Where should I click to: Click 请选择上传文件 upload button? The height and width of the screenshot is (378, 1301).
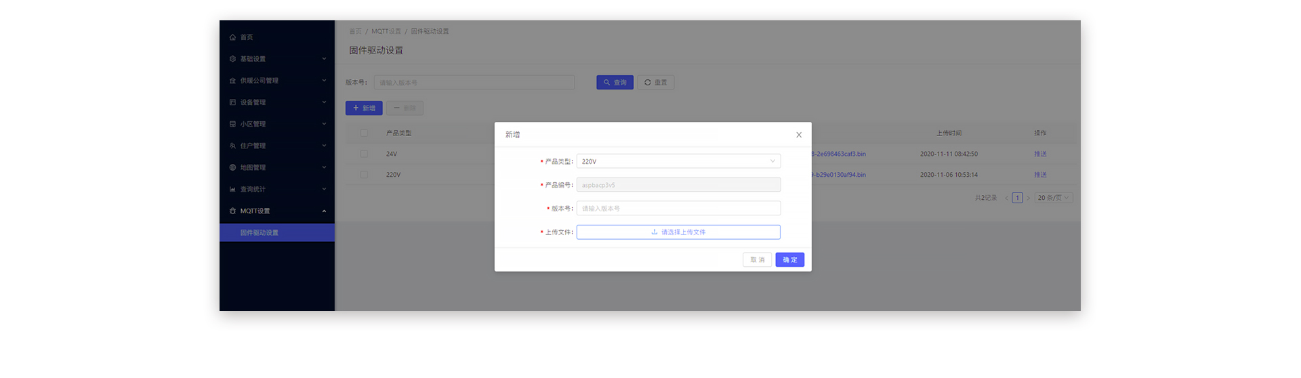(678, 232)
